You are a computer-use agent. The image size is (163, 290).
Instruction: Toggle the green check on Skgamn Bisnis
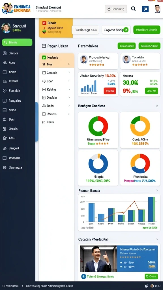126,29
